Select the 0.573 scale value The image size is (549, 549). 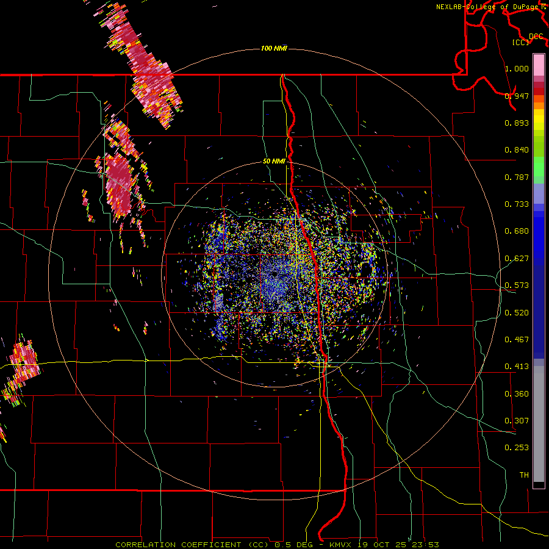pyautogui.click(x=517, y=285)
